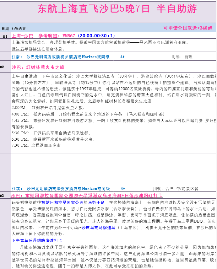Click blue text 沙皮岛或马穆迪岛
The image size is (217, 269).
[98, 228]
